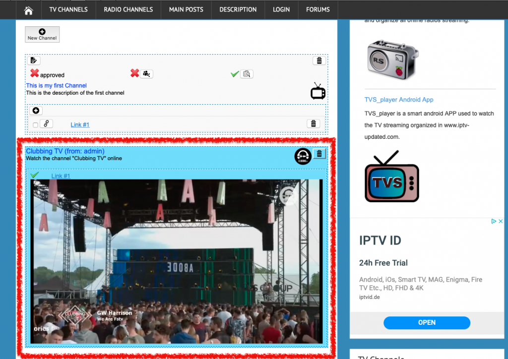Click the TV set icon of first channel

tap(318, 91)
